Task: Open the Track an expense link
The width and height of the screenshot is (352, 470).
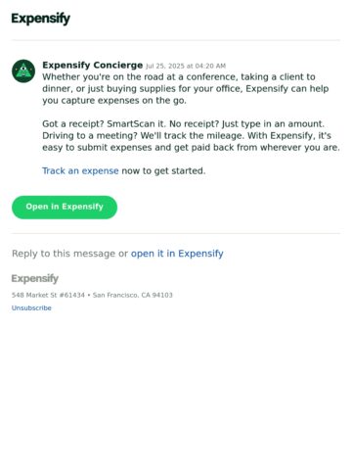Action: (x=80, y=170)
